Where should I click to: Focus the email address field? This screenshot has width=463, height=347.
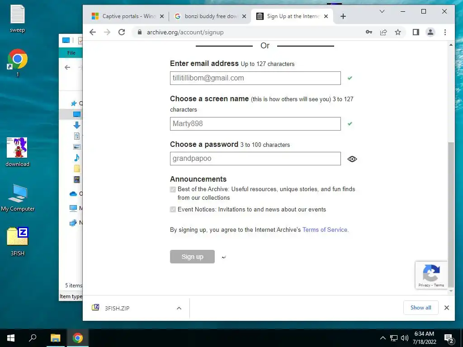255,78
